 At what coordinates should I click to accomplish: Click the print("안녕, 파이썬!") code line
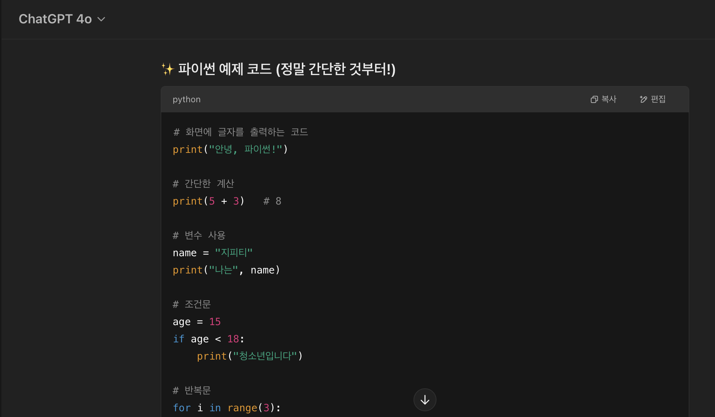(x=230, y=149)
